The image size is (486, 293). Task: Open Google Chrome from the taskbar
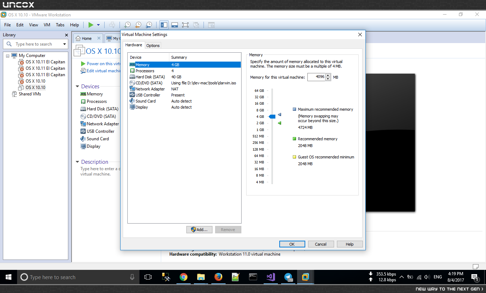[184, 277]
